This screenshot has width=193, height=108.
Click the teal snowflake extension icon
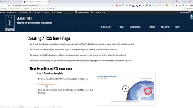[x=143, y=5]
